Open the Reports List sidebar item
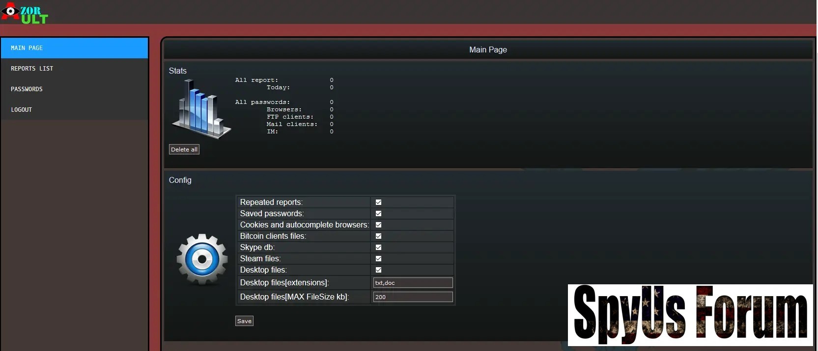Viewport: 818px width, 351px height. [x=74, y=69]
